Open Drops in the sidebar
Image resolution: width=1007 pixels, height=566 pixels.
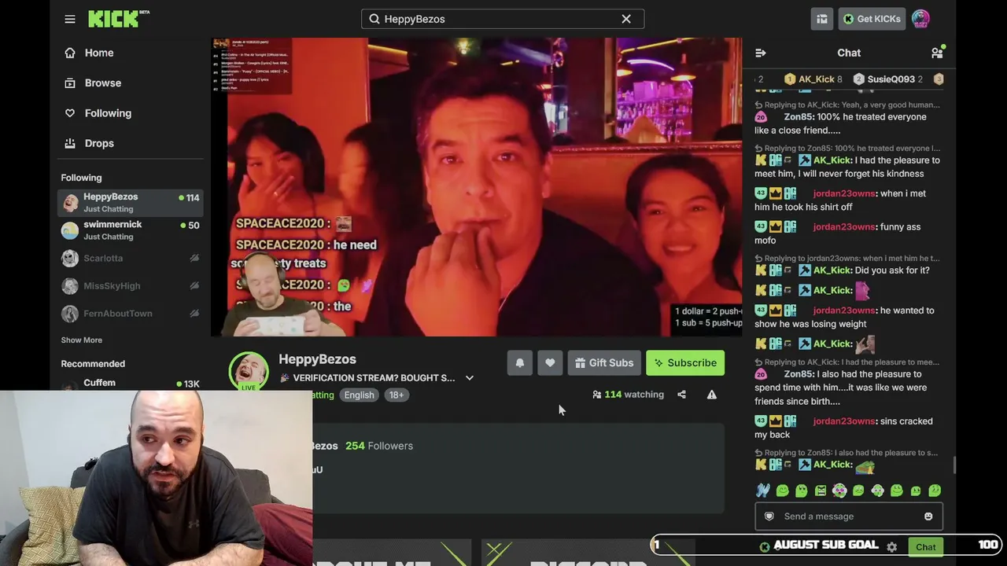[x=99, y=143]
